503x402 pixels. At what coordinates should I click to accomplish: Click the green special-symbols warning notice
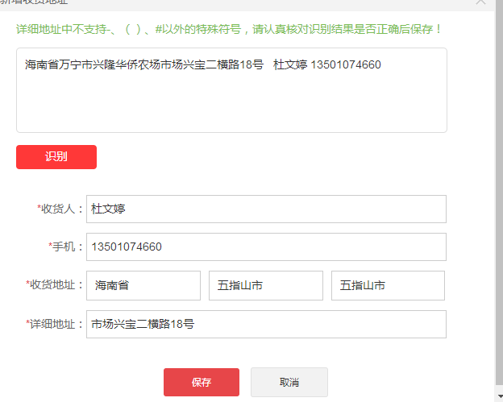point(230,29)
